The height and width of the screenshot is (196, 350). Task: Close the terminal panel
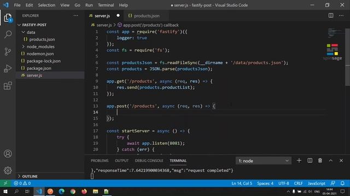click(x=341, y=161)
